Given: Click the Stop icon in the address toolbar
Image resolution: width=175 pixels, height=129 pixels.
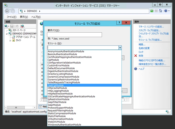Looking at the screenshot, I should click(x=156, y=11).
